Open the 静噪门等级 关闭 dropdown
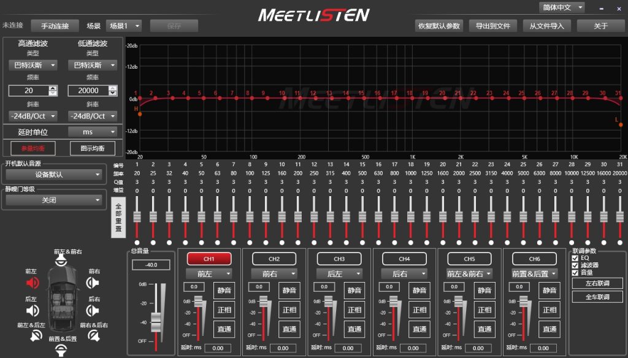 tap(54, 200)
